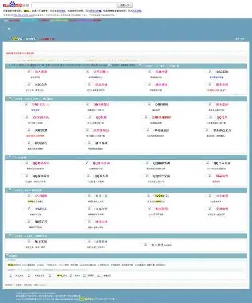Click the forum icon beside QQ游戏综合
Screen dimensions: 252x303
click(27, 175)
